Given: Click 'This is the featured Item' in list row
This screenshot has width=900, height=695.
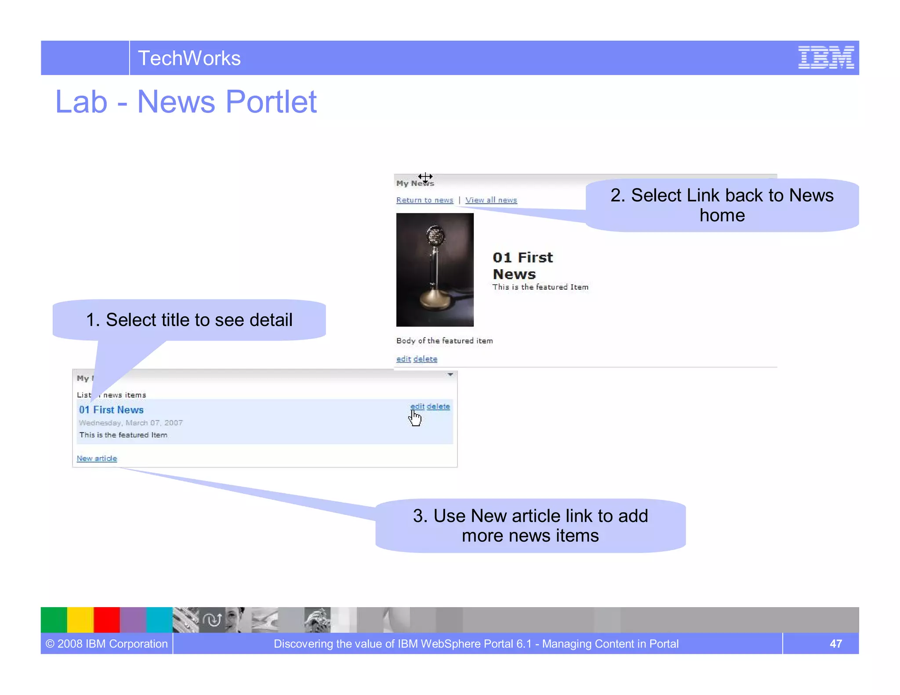Looking at the screenshot, I should tap(123, 435).
